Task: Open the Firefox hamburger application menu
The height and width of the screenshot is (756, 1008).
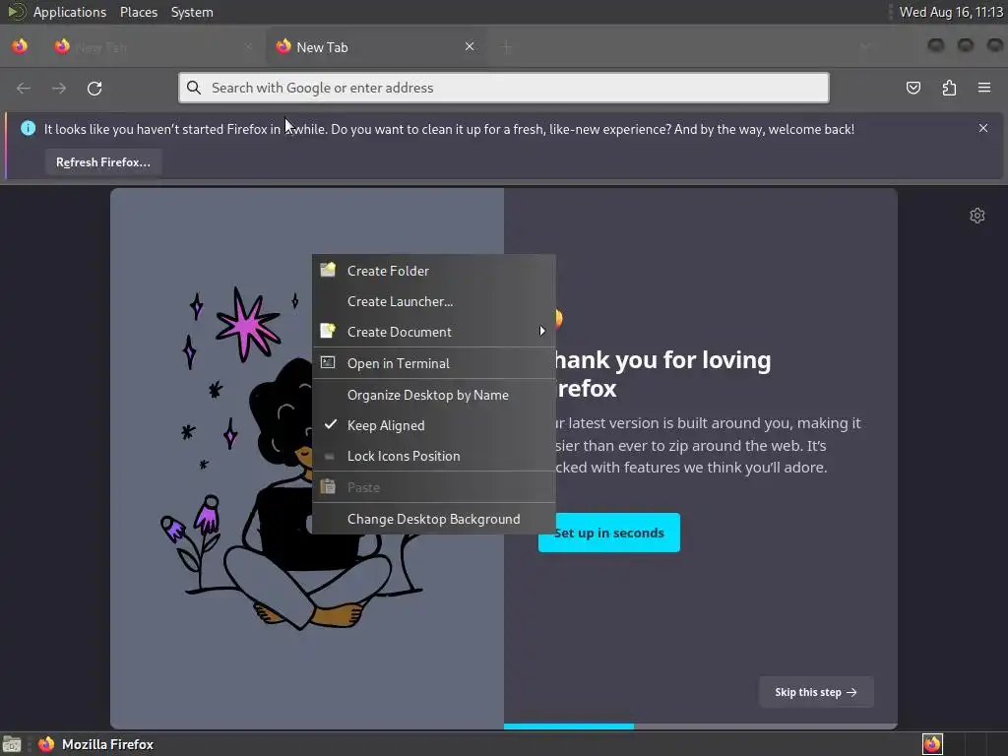Action: [984, 88]
